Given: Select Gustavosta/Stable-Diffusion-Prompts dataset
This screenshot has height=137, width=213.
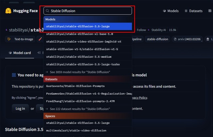Looking at the screenshot, I should click(88, 86).
